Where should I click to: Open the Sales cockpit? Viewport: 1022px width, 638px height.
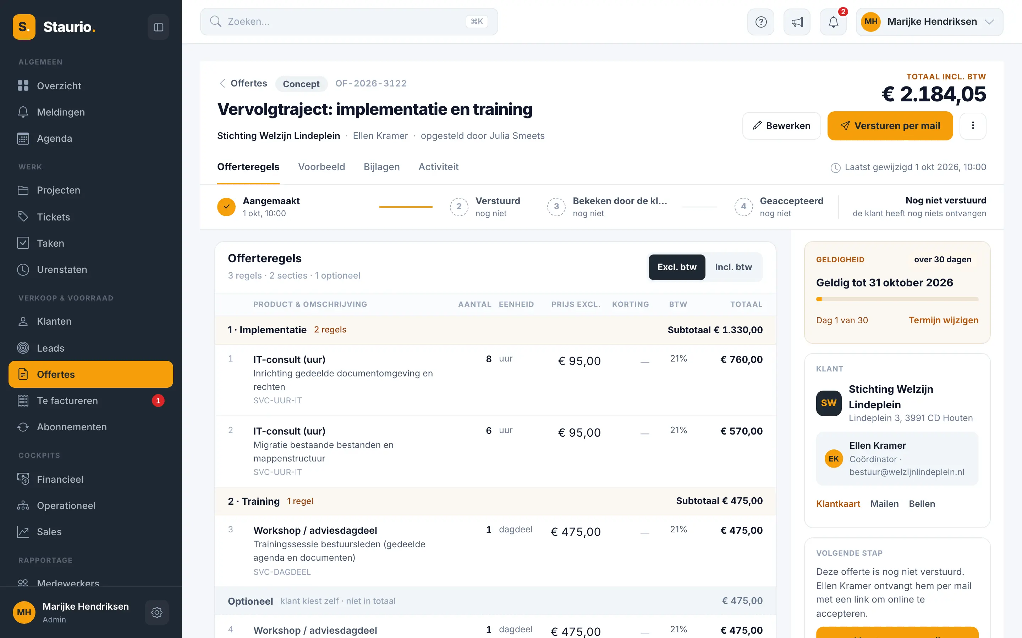(x=91, y=532)
